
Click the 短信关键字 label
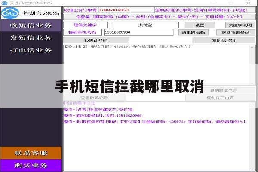coord(86,25)
